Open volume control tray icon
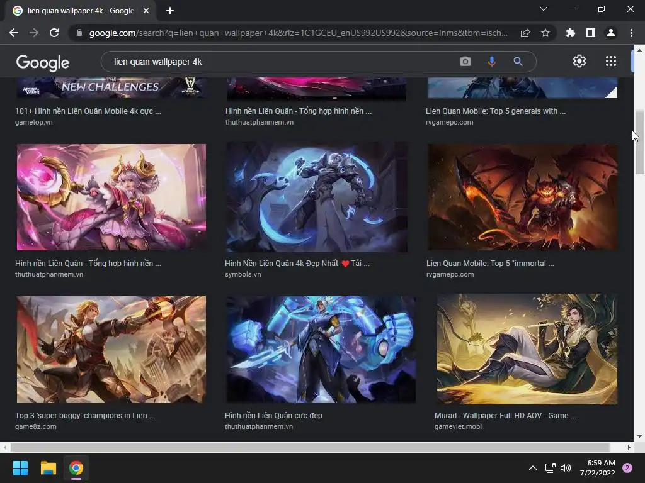The width and height of the screenshot is (645, 483). pos(566,468)
